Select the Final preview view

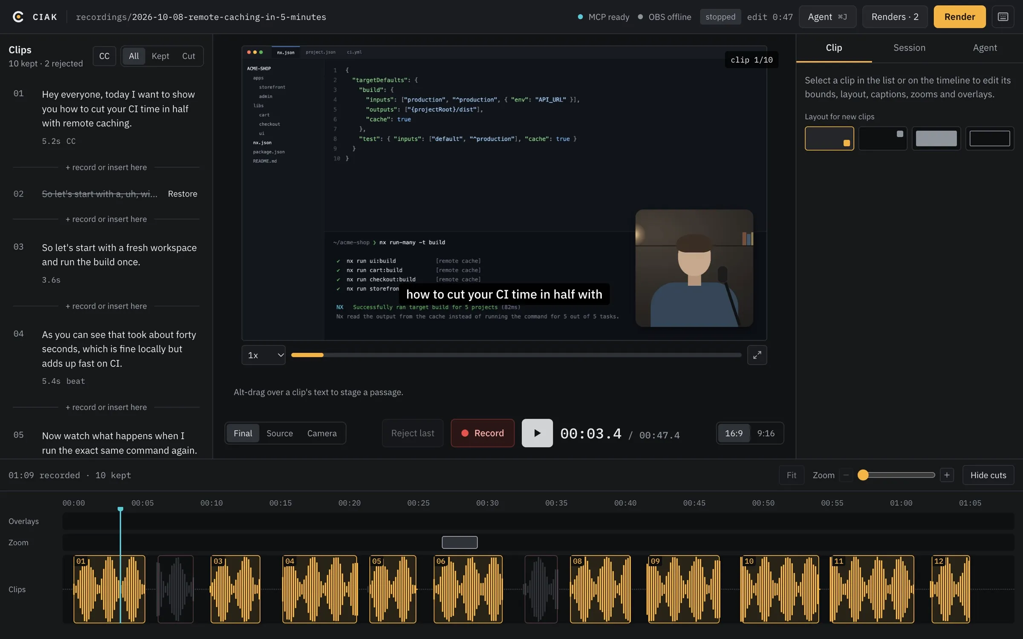pyautogui.click(x=243, y=433)
